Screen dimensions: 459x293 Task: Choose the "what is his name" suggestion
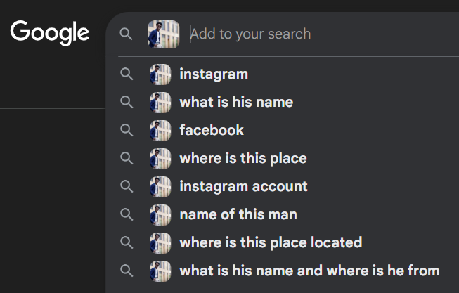pos(236,102)
